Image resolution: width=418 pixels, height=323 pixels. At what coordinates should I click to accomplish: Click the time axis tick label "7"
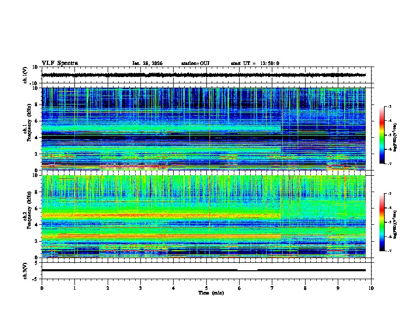(272, 288)
